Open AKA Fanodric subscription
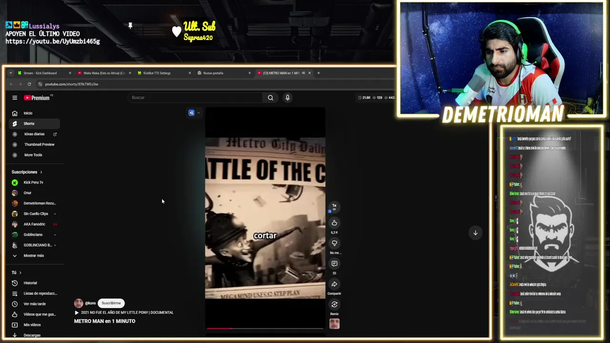 click(x=34, y=224)
